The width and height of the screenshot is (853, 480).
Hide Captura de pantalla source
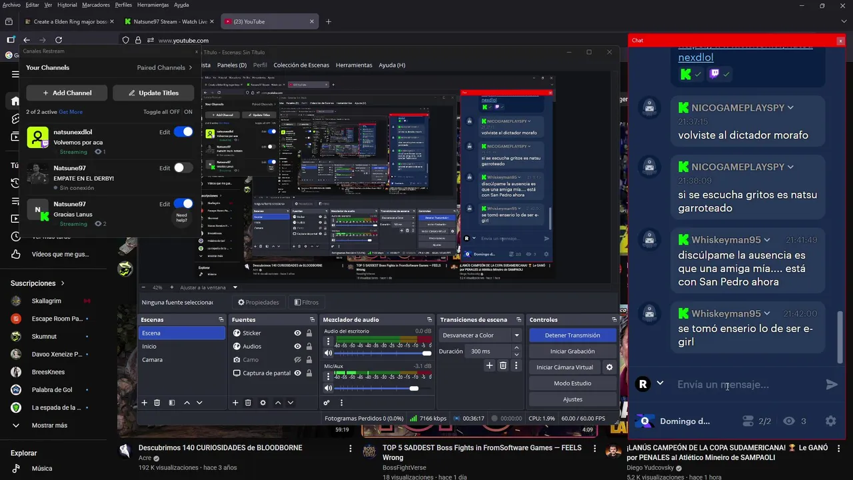point(298,373)
